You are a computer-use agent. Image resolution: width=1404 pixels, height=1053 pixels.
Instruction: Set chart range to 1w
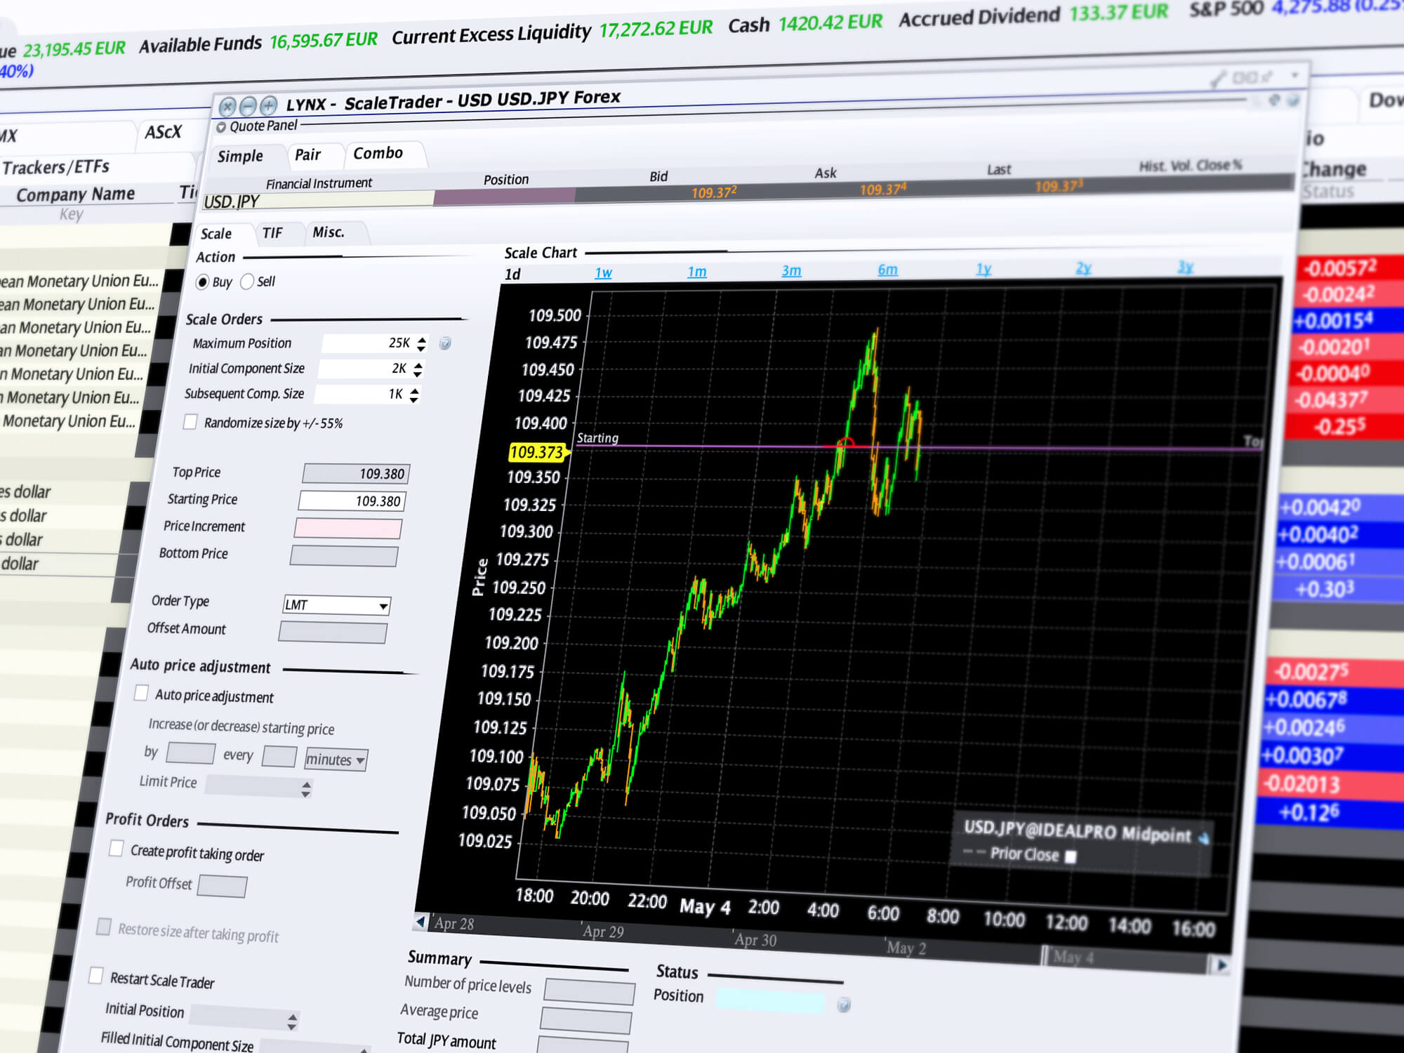604,272
